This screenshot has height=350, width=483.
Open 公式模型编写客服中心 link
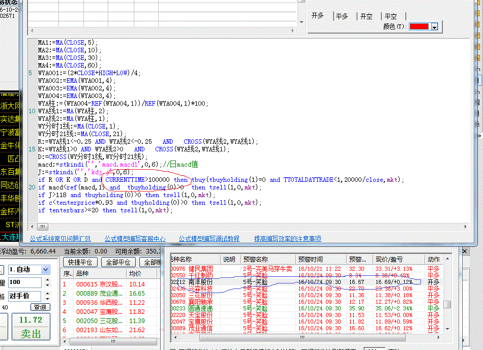pos(135,239)
